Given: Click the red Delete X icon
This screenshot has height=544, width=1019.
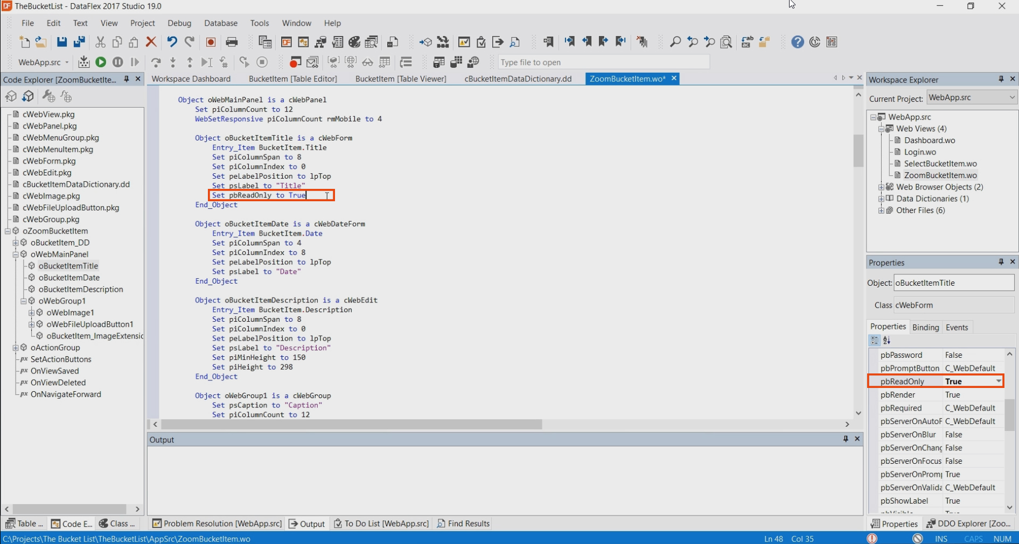Looking at the screenshot, I should 151,42.
